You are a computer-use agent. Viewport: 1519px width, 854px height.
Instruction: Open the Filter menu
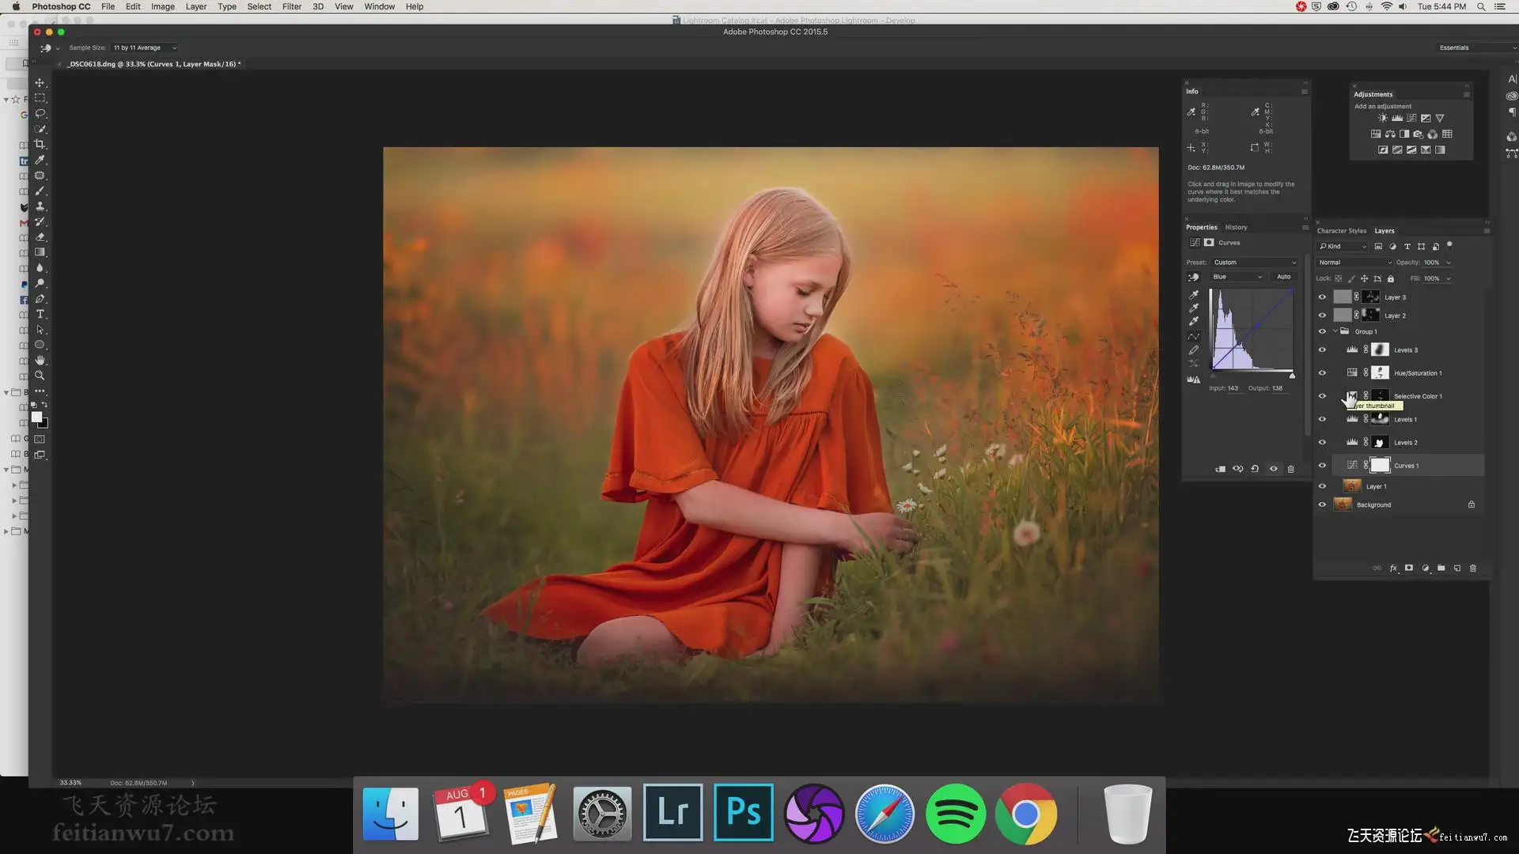[x=291, y=6]
